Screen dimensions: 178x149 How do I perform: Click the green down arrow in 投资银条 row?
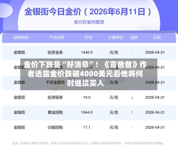[132, 98]
